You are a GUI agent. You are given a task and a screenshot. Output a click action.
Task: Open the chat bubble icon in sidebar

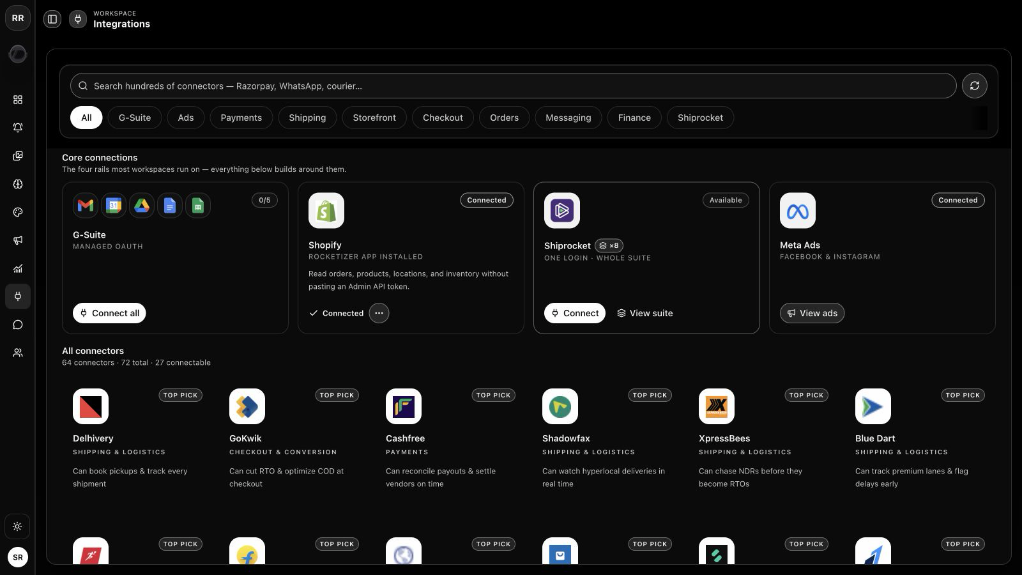pos(18,325)
